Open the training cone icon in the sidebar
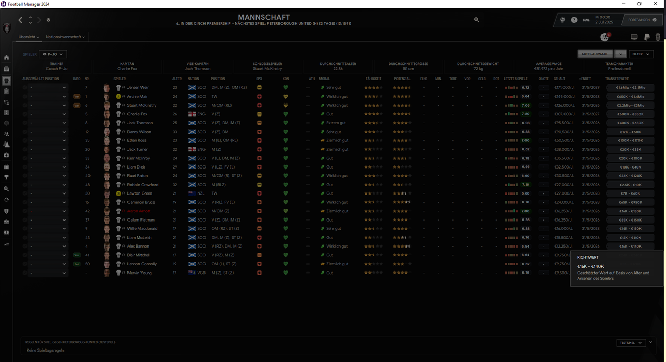This screenshot has width=666, height=362. pos(6,145)
